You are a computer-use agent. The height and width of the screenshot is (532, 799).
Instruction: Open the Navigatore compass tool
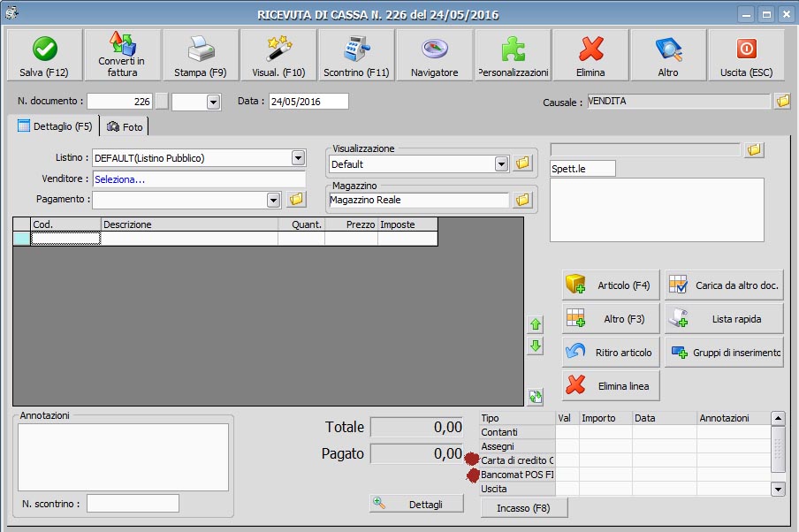coord(434,55)
